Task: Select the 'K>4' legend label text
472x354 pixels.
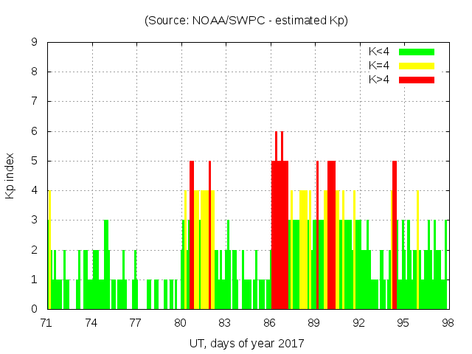Action: coord(379,80)
